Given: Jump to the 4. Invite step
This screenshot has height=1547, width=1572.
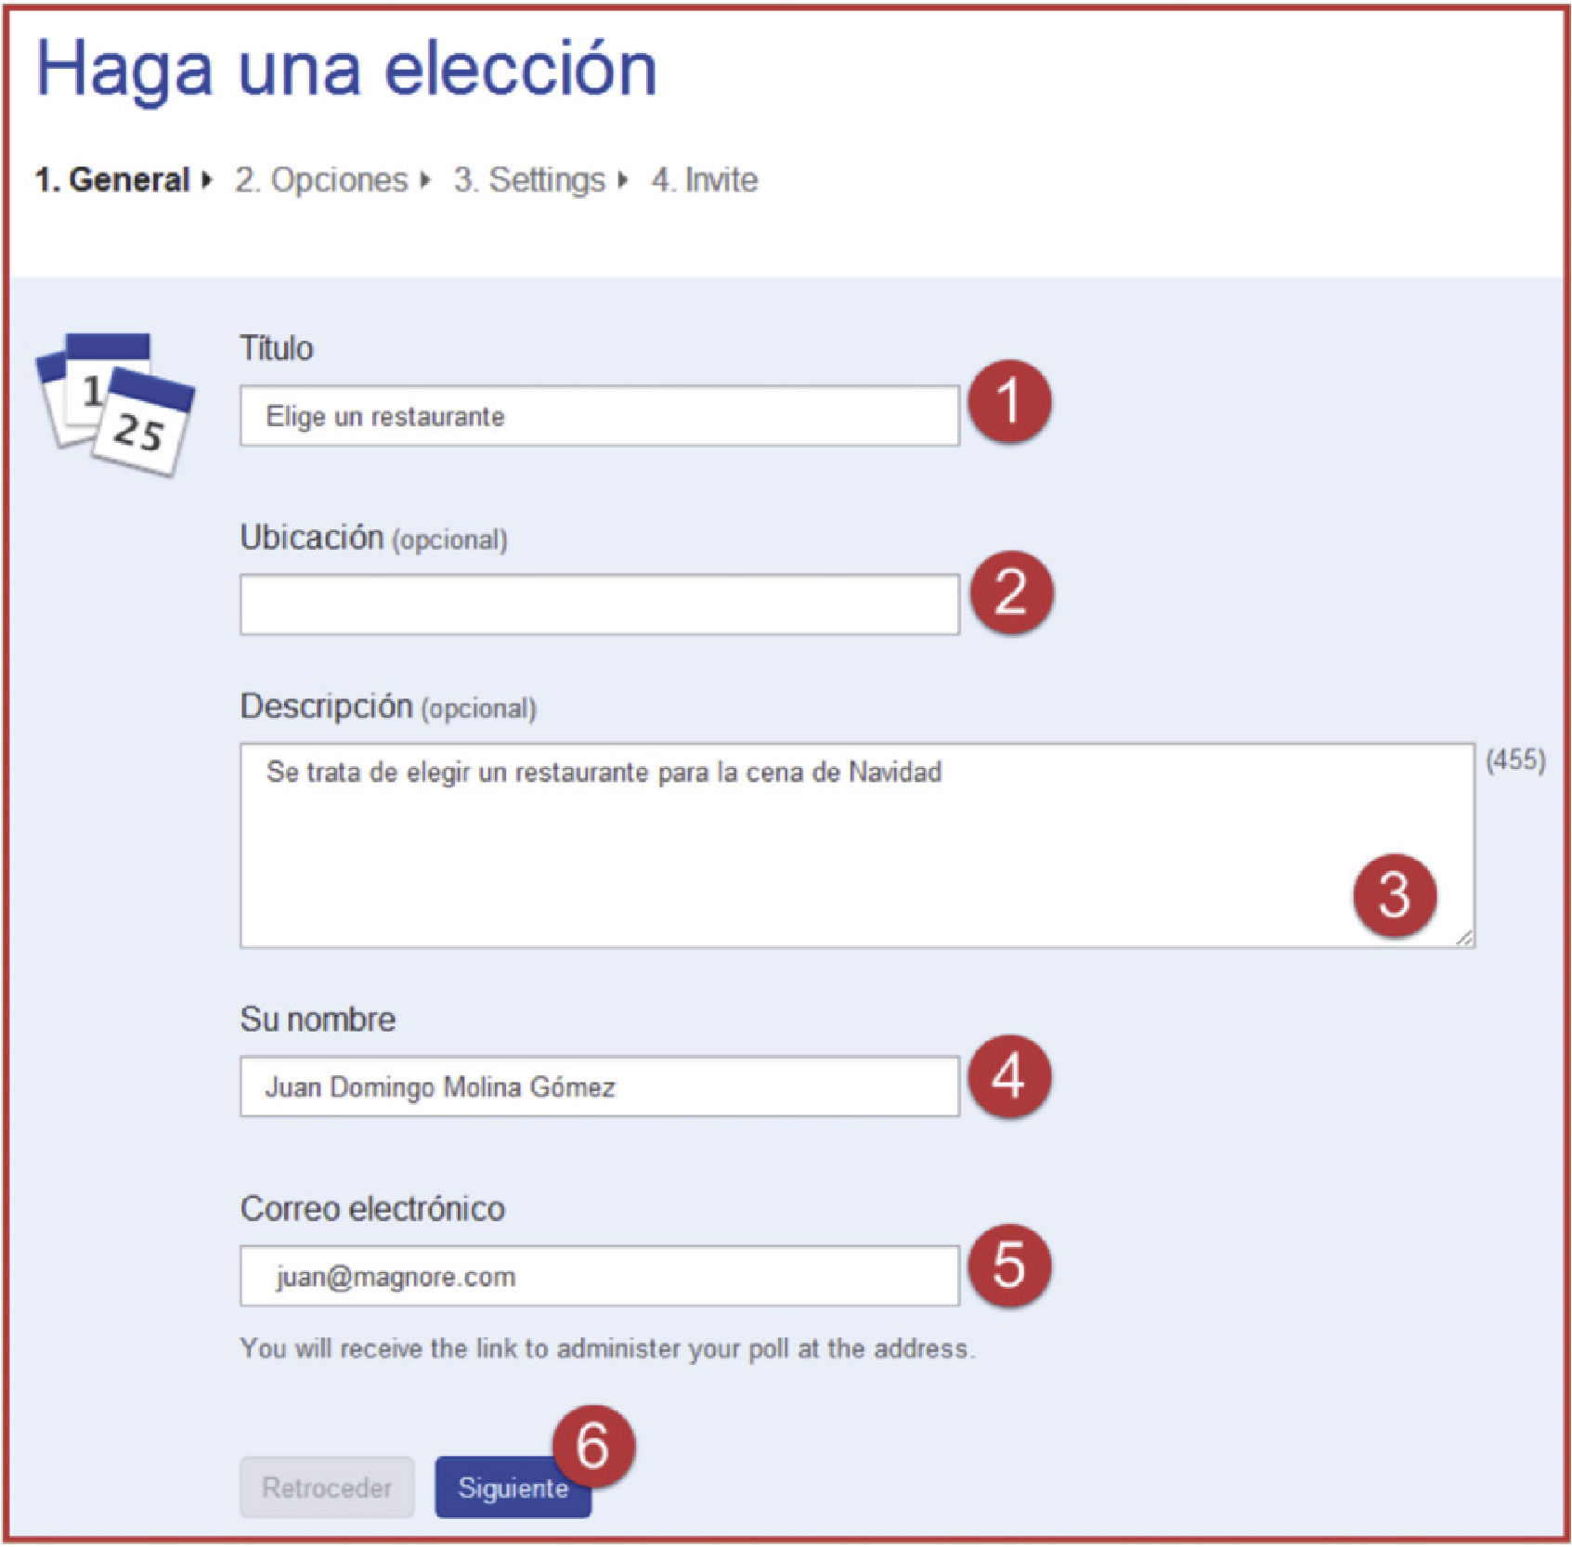Looking at the screenshot, I should (705, 179).
